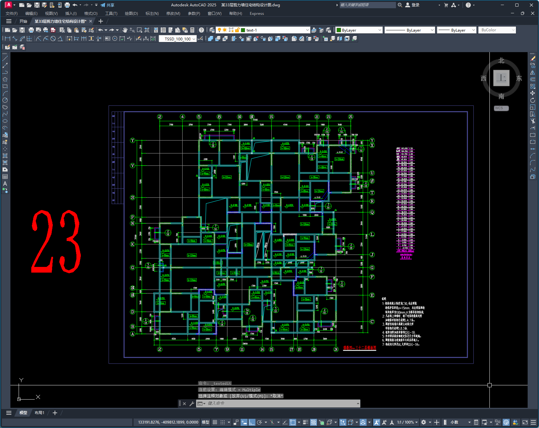Click the Workspace Switching gear icon

tap(424, 422)
